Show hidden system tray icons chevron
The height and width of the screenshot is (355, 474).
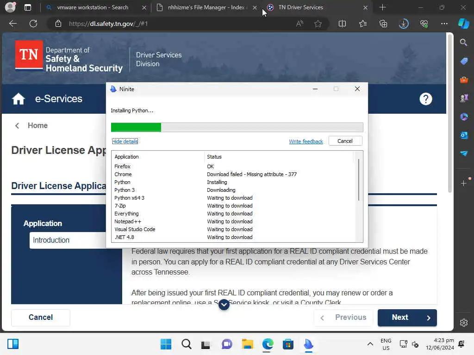click(370, 344)
